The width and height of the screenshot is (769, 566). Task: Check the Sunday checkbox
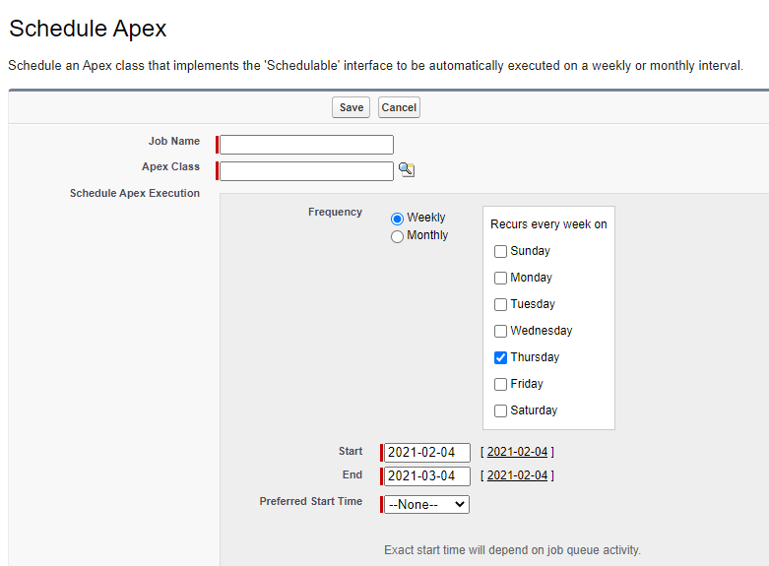[500, 252]
